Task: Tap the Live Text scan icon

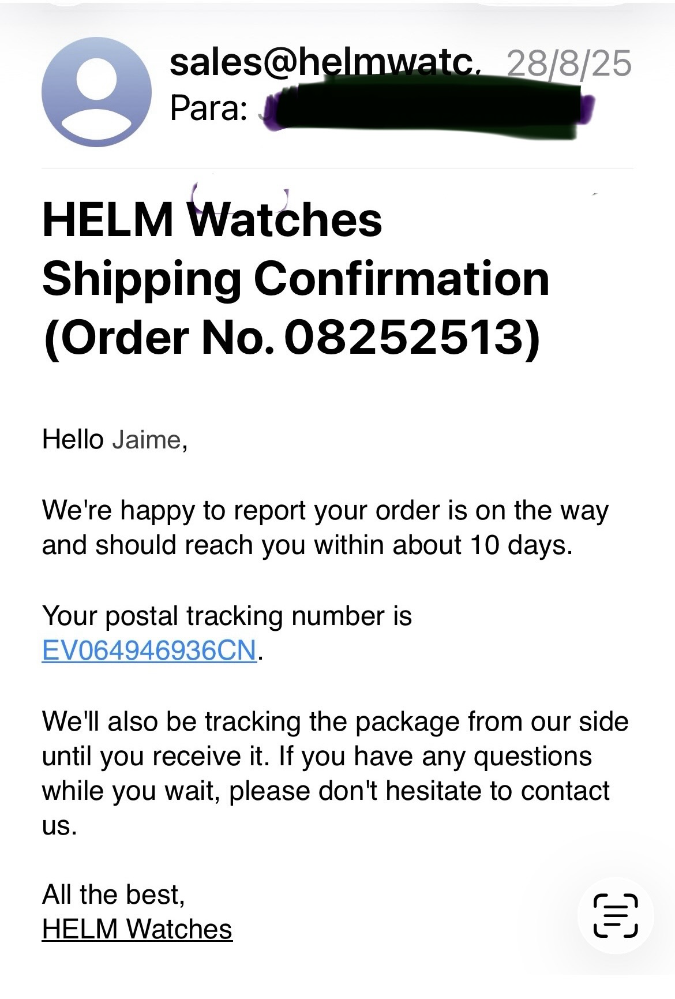Action: pos(615,915)
